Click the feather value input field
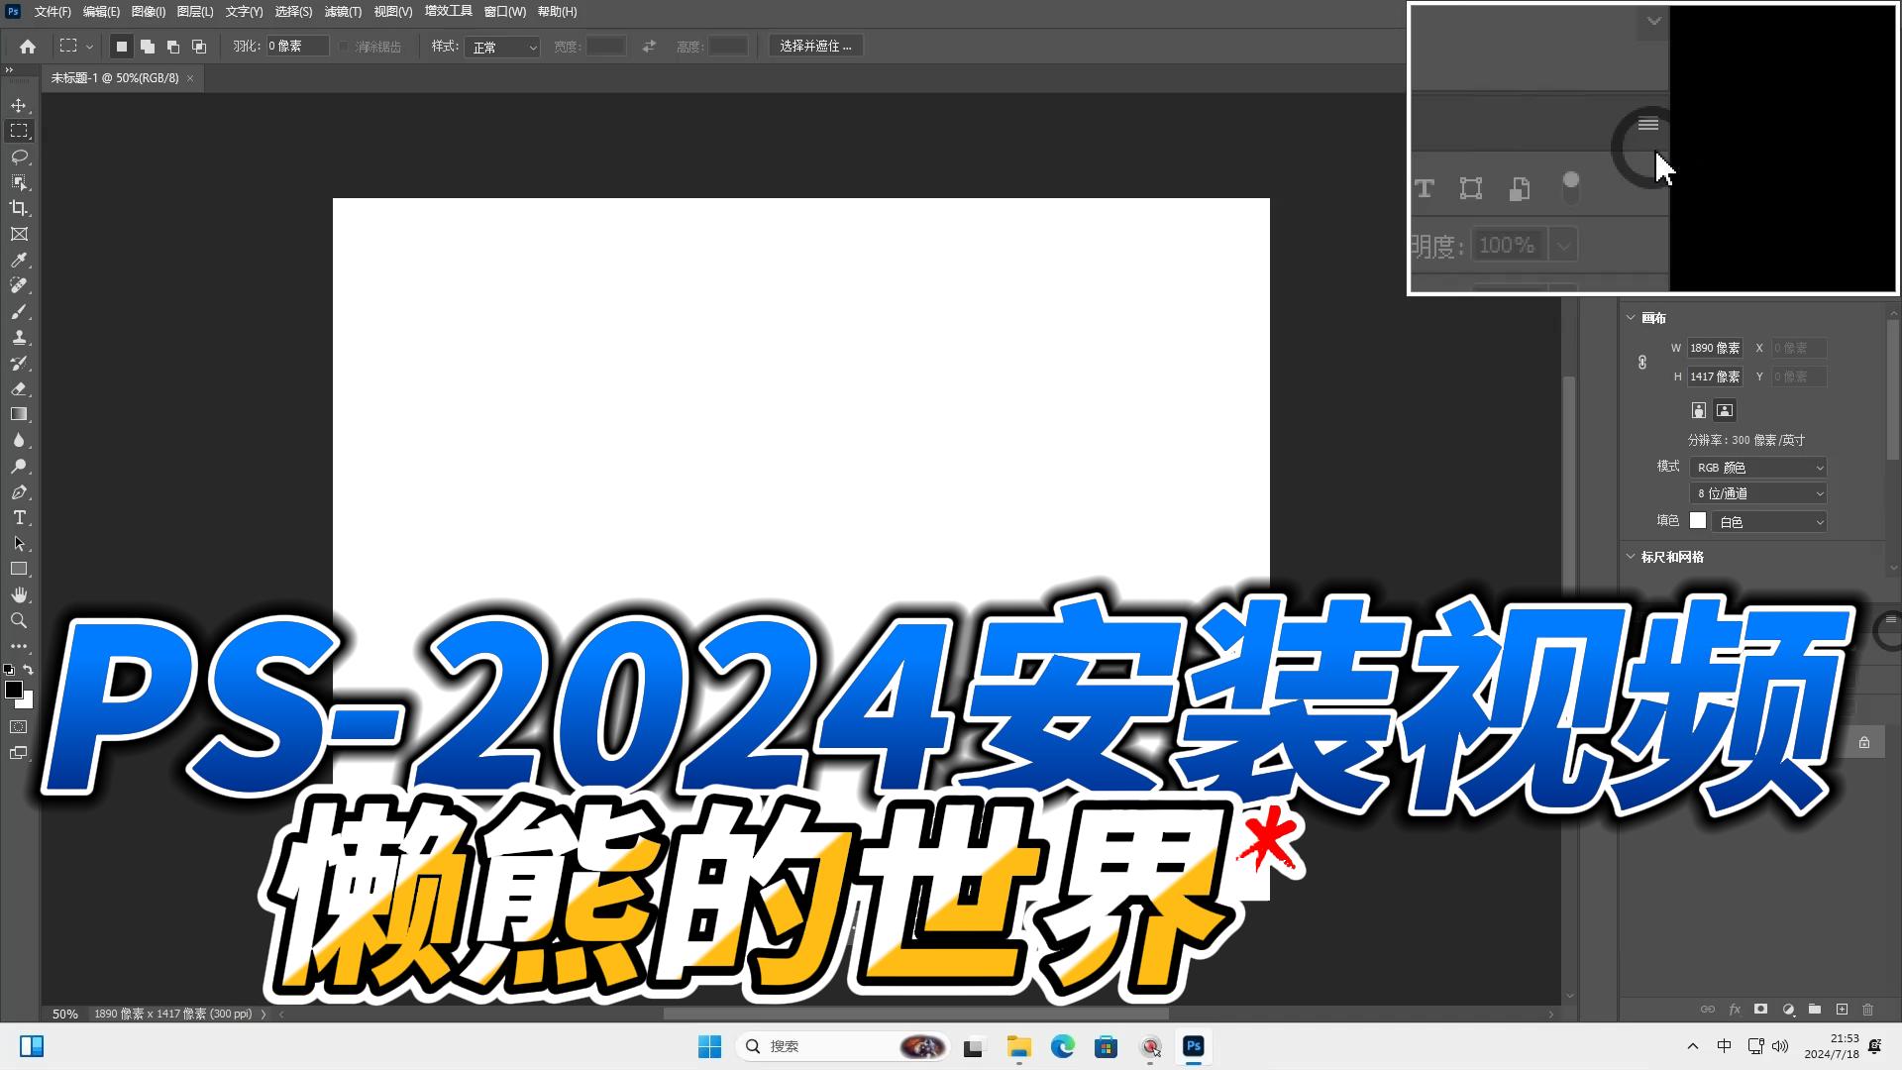Screen dimensions: 1902x1070 (296, 47)
